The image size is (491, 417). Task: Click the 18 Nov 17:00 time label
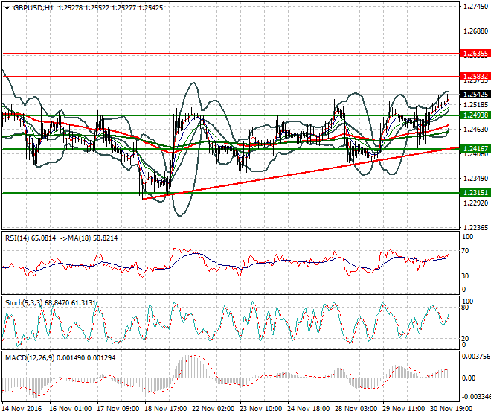166,409
